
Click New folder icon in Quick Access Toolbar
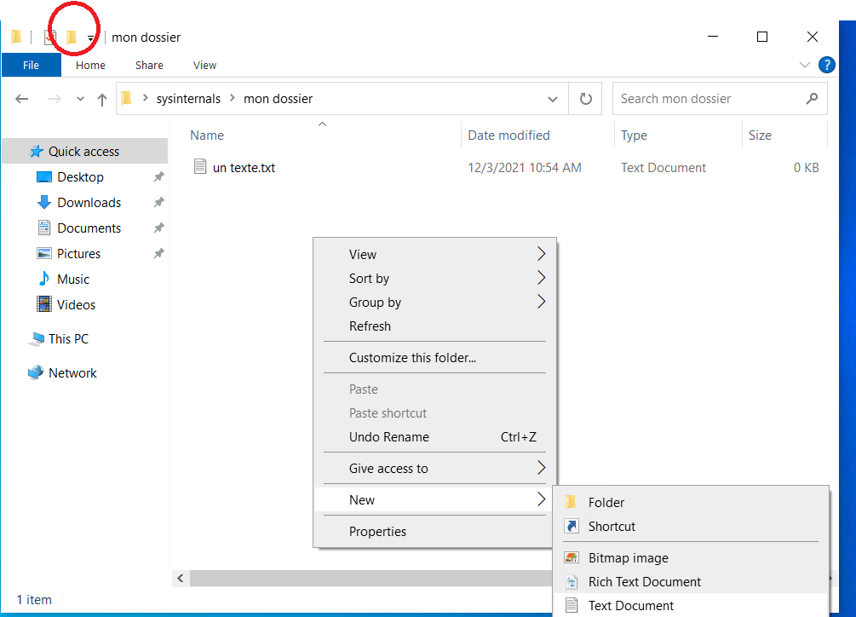point(72,37)
